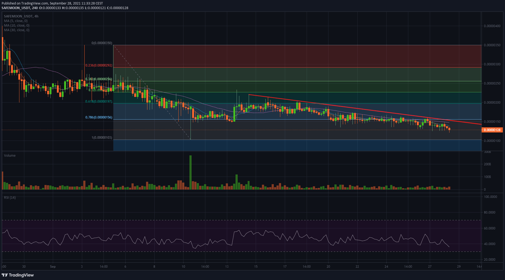Select the MA (30, close, 0) indicator label
Viewport: 505px width, 280px height.
click(16, 30)
